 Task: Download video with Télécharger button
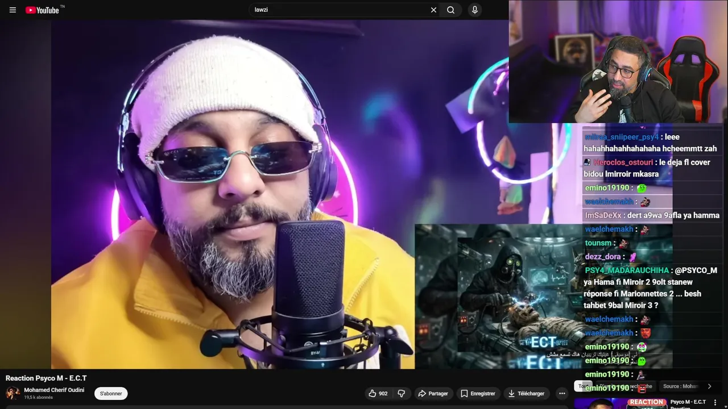click(x=526, y=393)
